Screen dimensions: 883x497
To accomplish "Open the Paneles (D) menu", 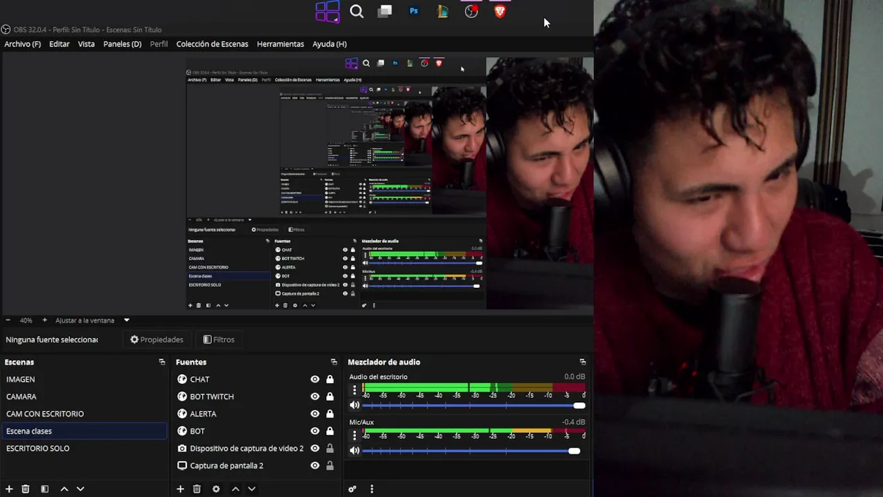I will tap(122, 43).
